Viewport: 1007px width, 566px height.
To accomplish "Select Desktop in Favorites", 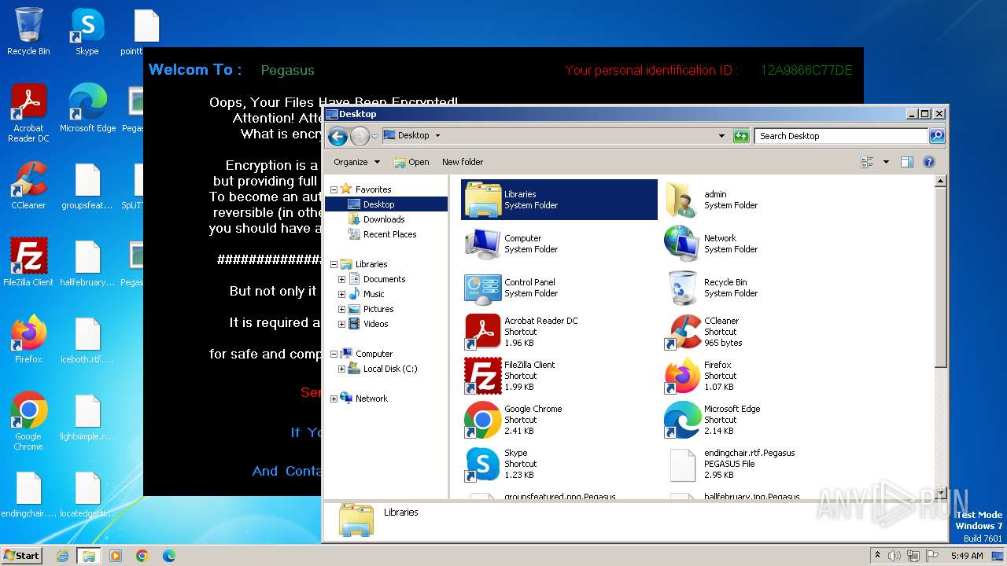I will 378,204.
